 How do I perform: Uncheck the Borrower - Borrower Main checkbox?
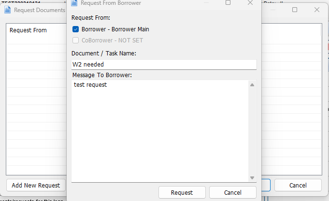point(75,29)
